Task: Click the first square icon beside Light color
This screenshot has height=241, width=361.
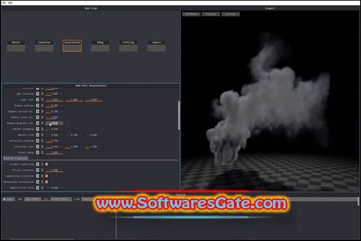Action: [x=38, y=99]
